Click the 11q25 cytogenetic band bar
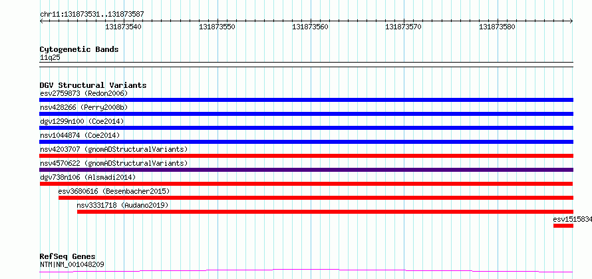 [306, 65]
